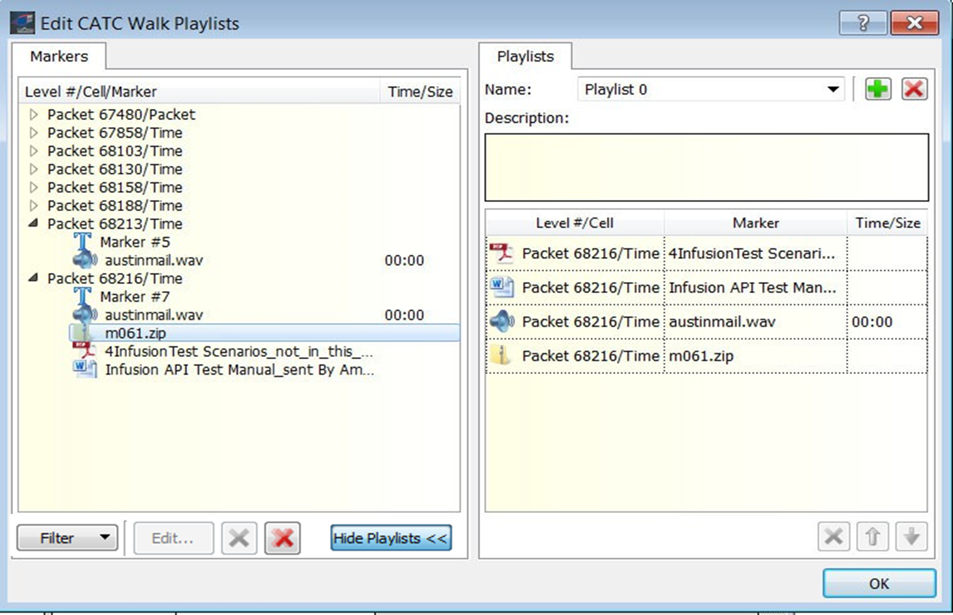Expand Packet 67858/Time node
Screen dimensions: 953x615
33,132
